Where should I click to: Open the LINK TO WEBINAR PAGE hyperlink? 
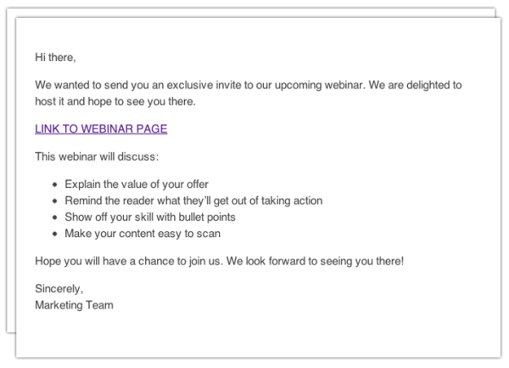[101, 129]
